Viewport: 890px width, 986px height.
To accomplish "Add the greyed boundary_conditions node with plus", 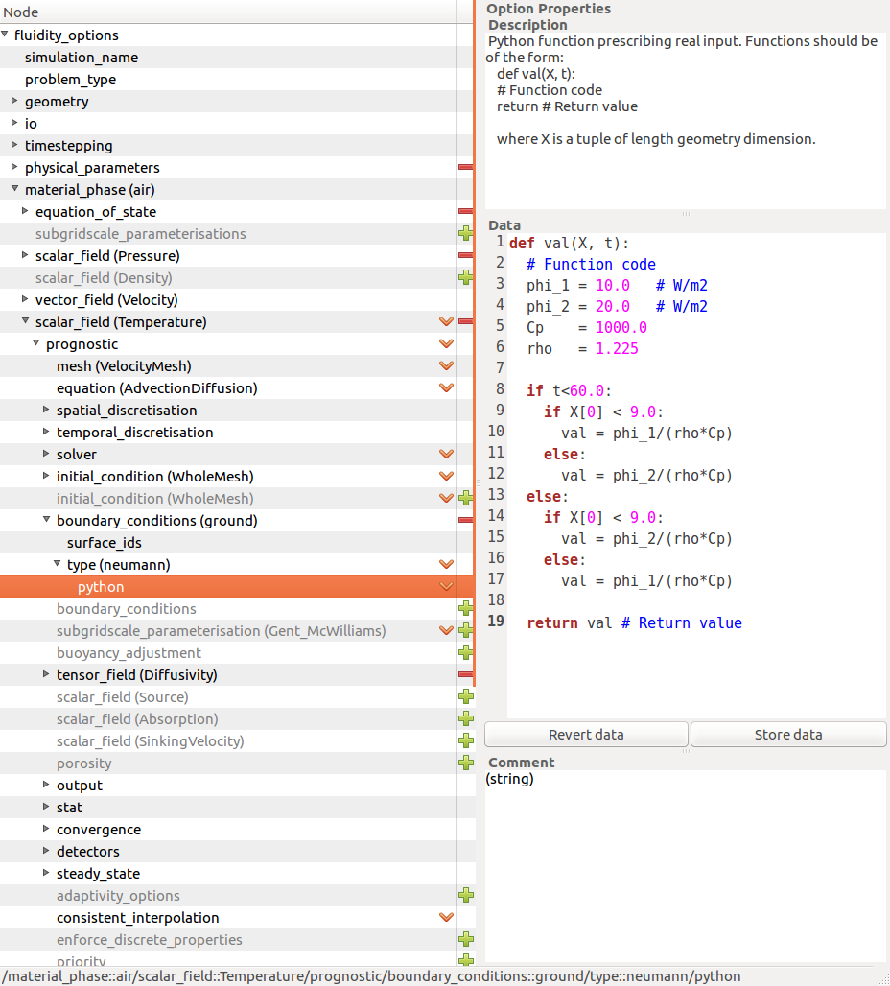I will click(465, 608).
